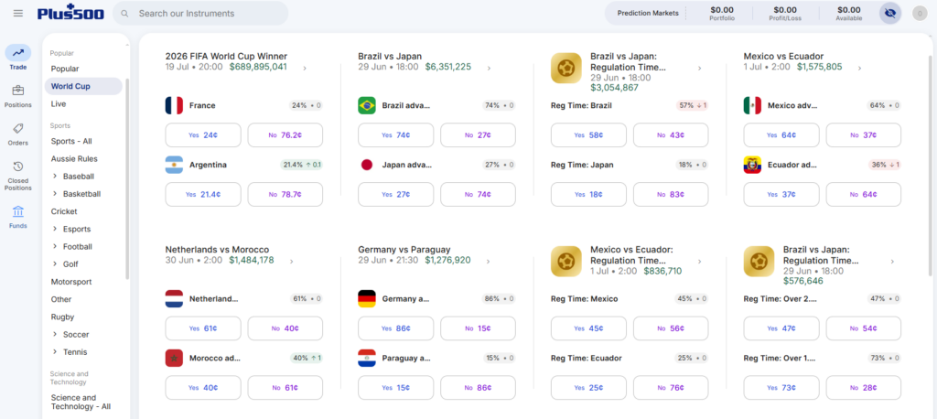Screen dimensions: 937x419
Task: Buy No 61¢ on Morocco advance
Action: coord(285,387)
